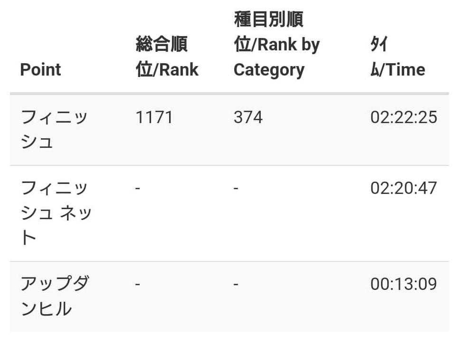Select the アップダンヒル time 00:13:09
The image size is (456, 337).
[403, 284]
